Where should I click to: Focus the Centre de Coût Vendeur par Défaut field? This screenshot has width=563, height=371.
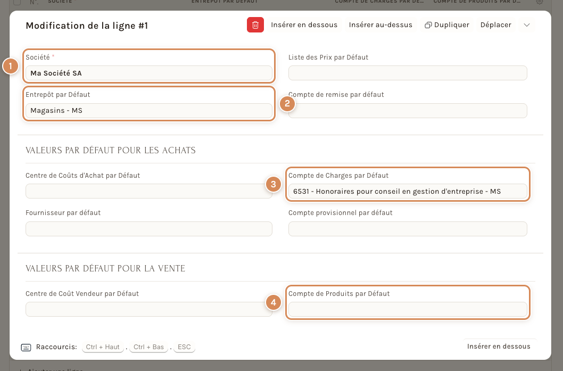click(x=149, y=309)
